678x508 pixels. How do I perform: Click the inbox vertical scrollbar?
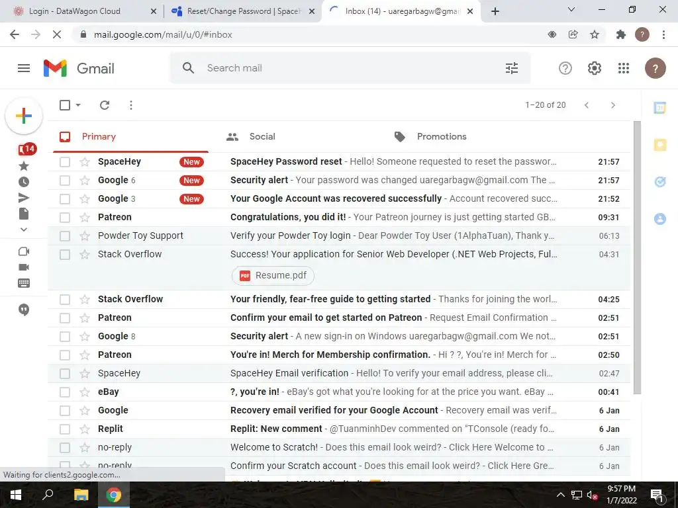point(637,257)
